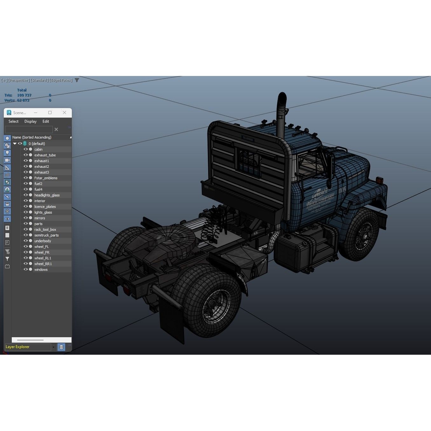
Task: Toggle the Display Helpers filter icon
Action: pyautogui.click(x=7, y=168)
